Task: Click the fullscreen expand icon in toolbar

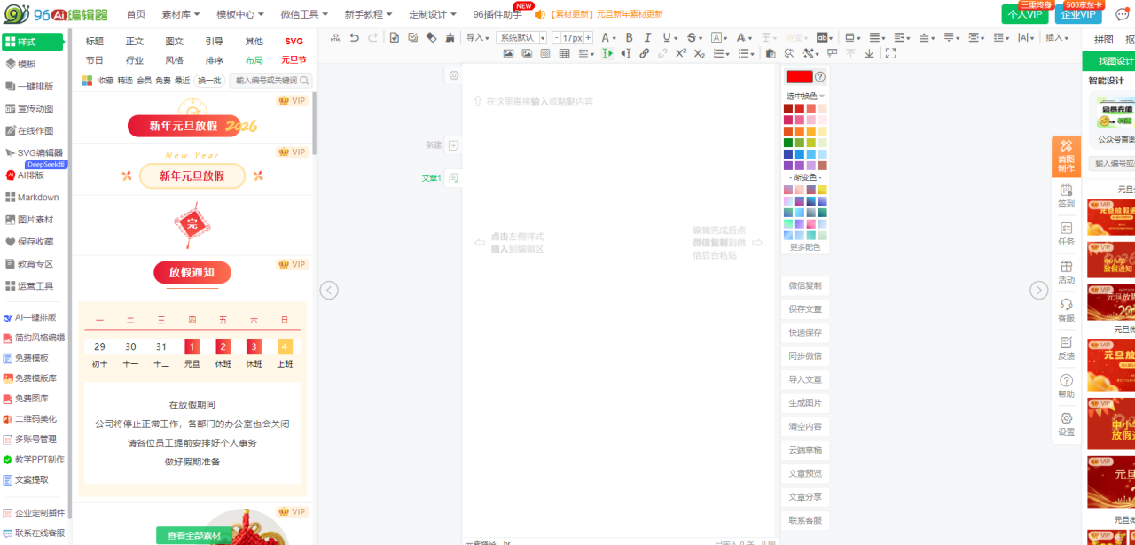Action: [x=890, y=53]
